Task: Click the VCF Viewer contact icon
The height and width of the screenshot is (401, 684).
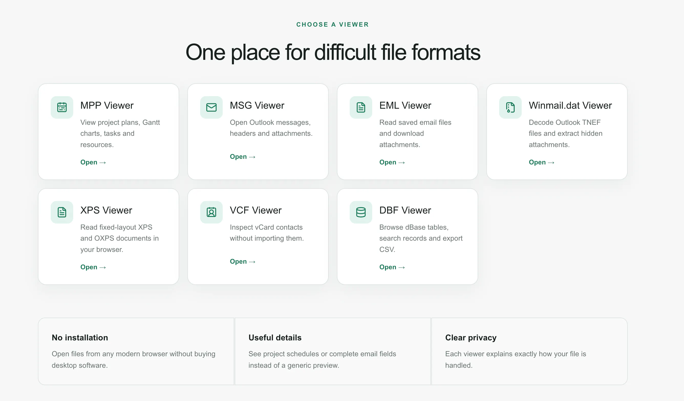Action: click(x=211, y=212)
